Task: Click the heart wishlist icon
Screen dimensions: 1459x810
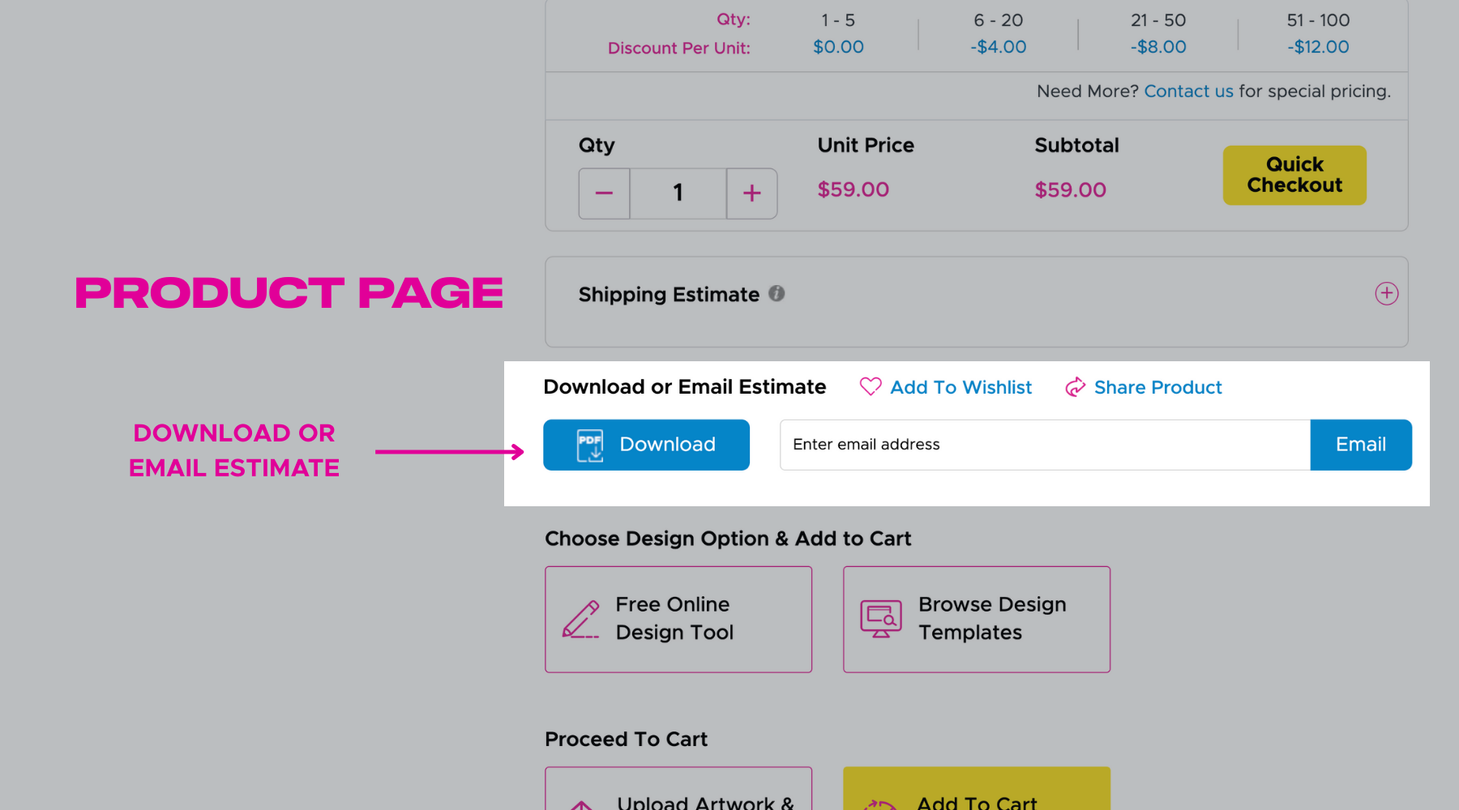Action: click(871, 387)
